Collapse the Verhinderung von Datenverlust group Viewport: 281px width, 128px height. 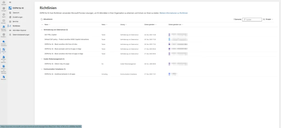point(42,30)
